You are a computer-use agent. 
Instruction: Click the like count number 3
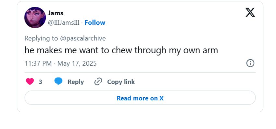click(x=41, y=82)
